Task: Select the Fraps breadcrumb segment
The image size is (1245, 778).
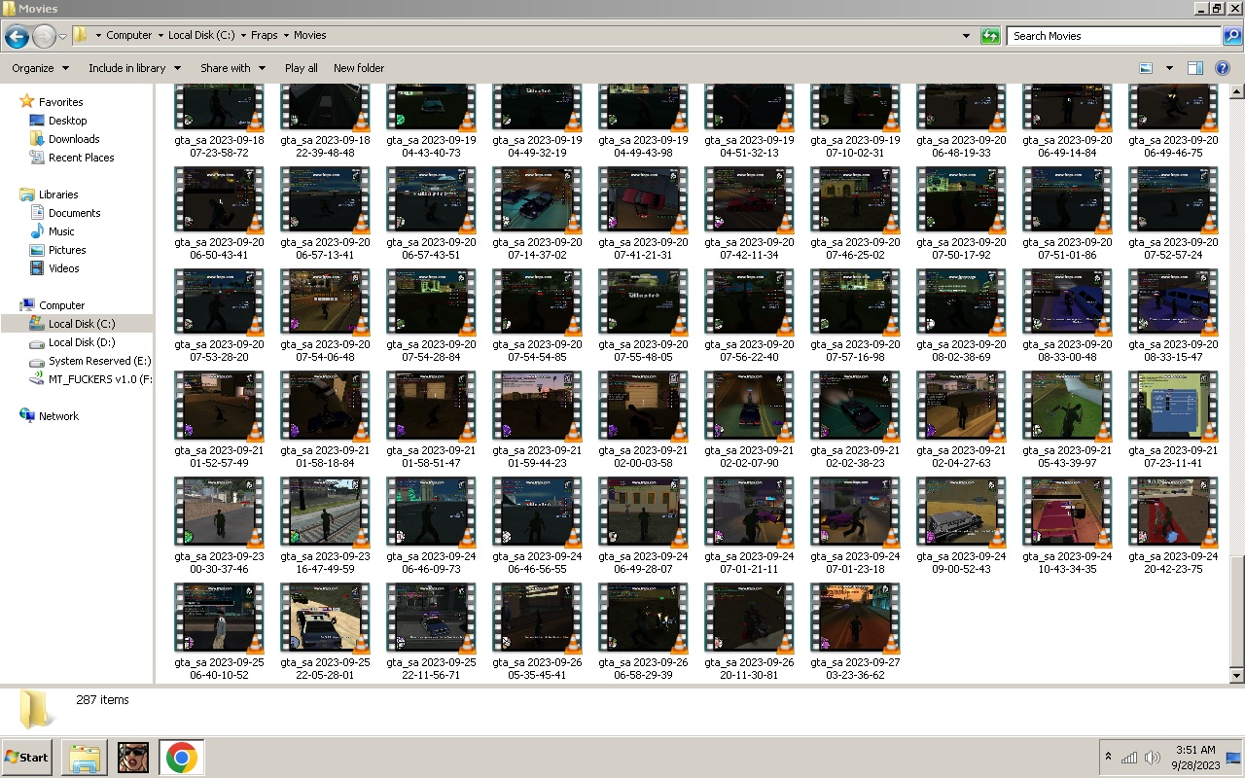Action: 264,35
